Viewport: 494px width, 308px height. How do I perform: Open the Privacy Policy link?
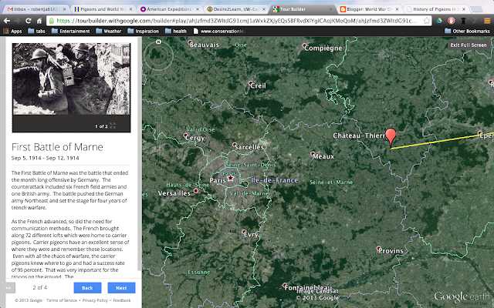(x=95, y=300)
